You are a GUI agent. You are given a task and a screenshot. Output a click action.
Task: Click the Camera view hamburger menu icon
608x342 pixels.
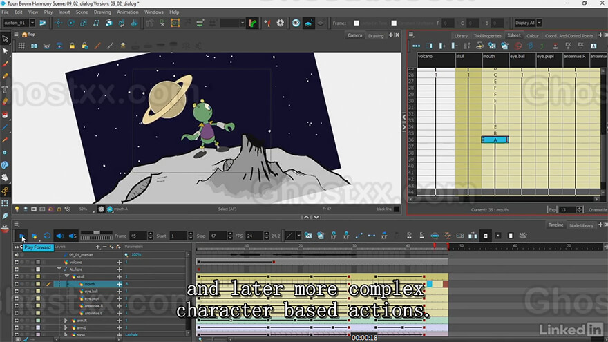pyautogui.click(x=17, y=35)
